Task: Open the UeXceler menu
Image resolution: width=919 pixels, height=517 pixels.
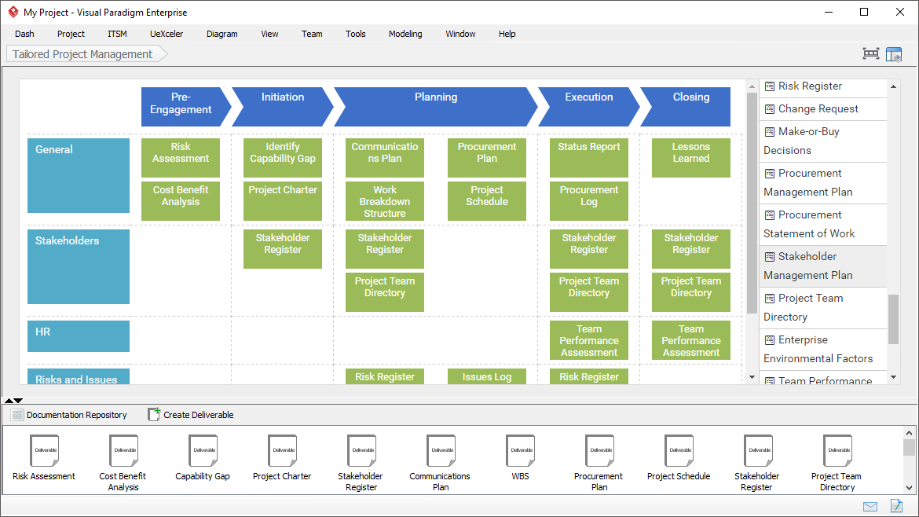Action: click(x=167, y=34)
